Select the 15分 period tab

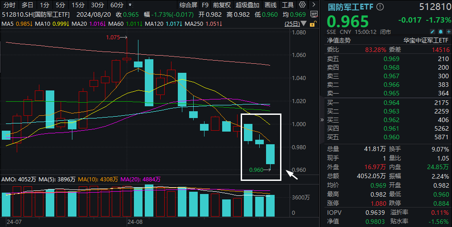click(x=78, y=5)
